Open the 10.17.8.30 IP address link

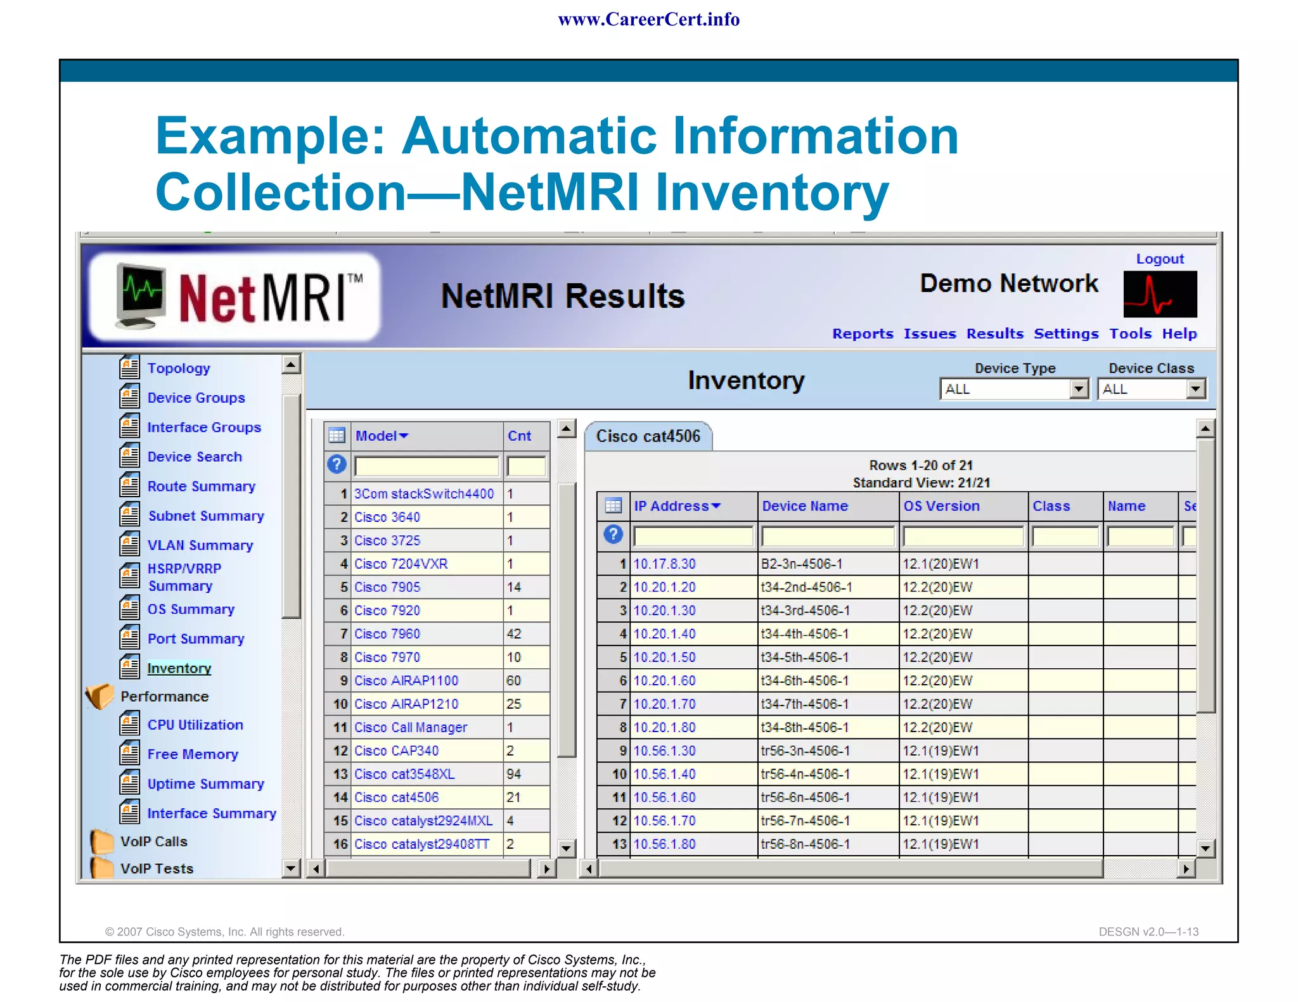(x=664, y=563)
